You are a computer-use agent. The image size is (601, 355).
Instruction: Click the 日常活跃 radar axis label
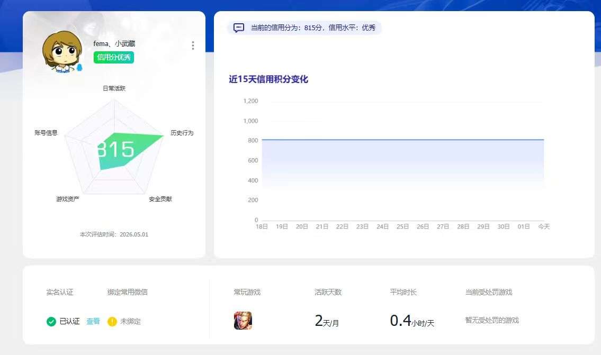coord(114,88)
